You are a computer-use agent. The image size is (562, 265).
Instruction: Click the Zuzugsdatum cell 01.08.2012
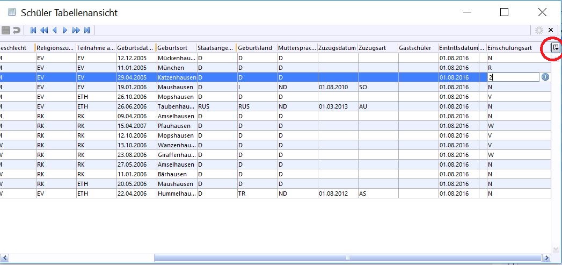[338, 194]
